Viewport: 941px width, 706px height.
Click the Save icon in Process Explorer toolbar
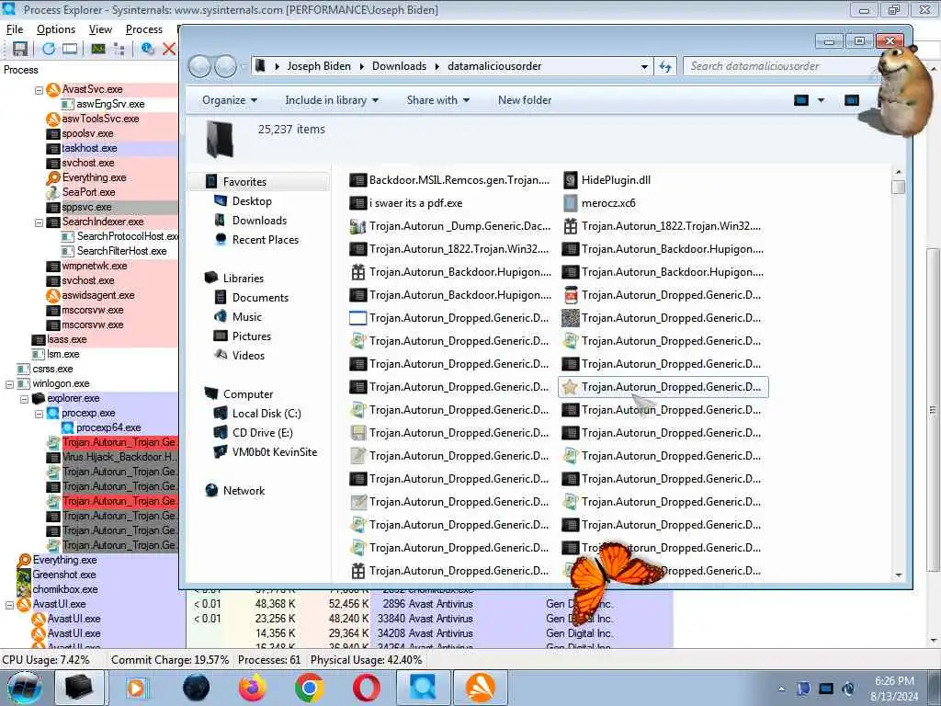point(20,50)
